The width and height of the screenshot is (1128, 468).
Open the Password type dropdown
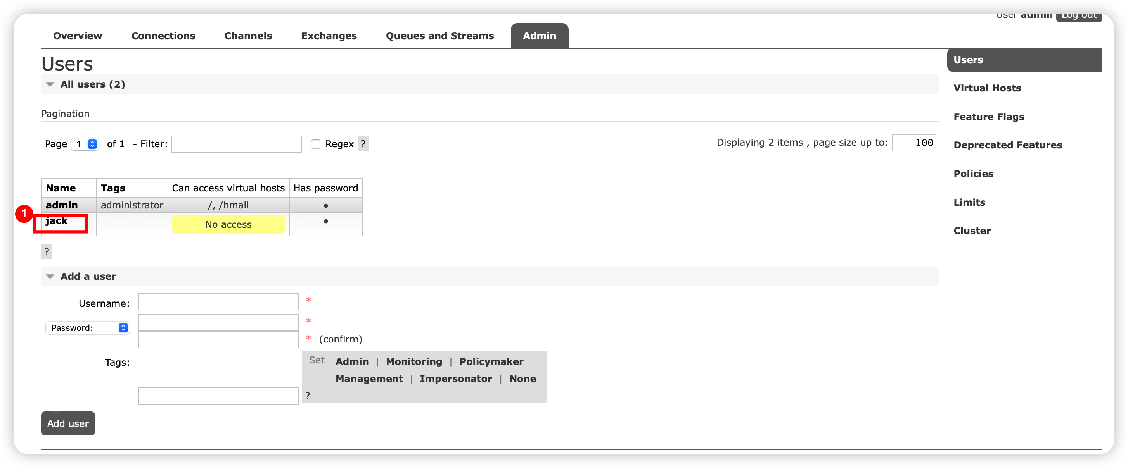[87, 328]
